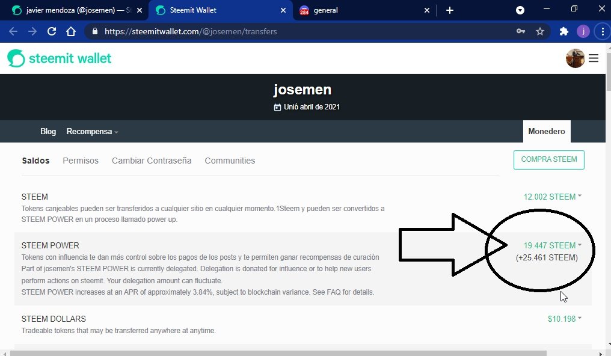Click the STEEM POWER heading

(51, 245)
